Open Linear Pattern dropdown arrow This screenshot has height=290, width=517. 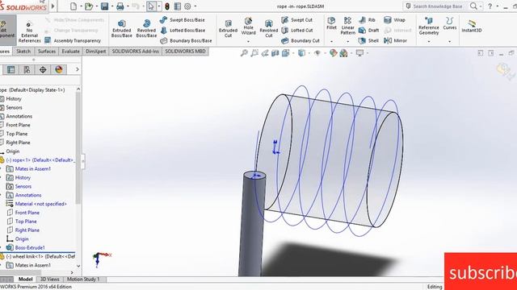pyautogui.click(x=348, y=42)
